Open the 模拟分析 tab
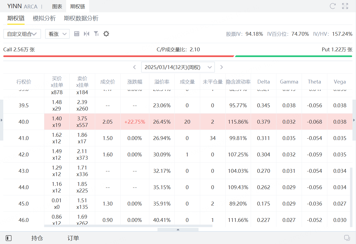The image size is (356, 244). click(44, 18)
